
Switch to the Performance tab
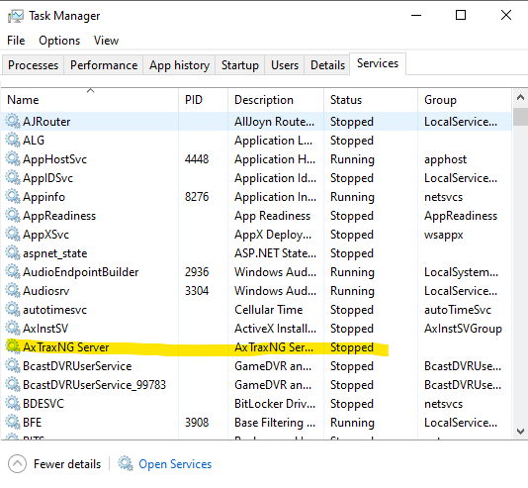104,65
